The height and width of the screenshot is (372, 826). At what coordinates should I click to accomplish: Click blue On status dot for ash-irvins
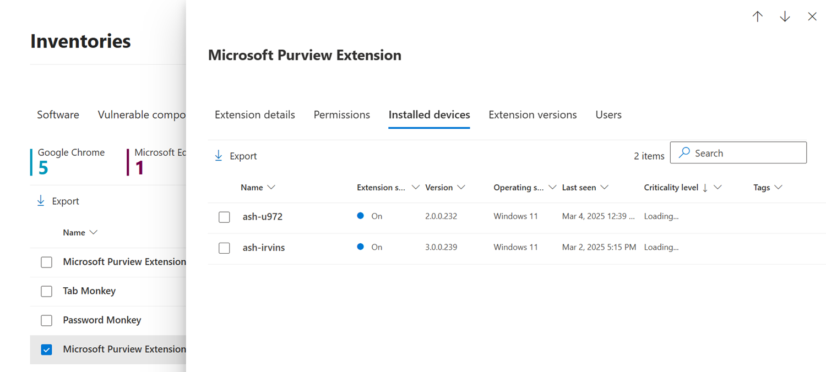click(360, 247)
